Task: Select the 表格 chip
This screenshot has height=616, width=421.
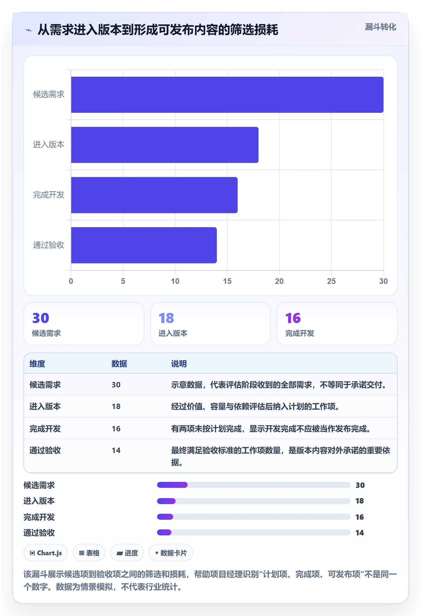Action: (89, 553)
